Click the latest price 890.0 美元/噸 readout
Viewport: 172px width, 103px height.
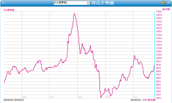click(x=149, y=100)
